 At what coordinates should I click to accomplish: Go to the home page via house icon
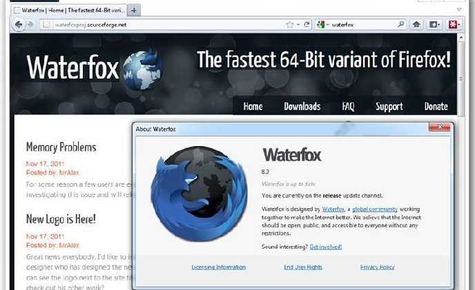pos(416,25)
